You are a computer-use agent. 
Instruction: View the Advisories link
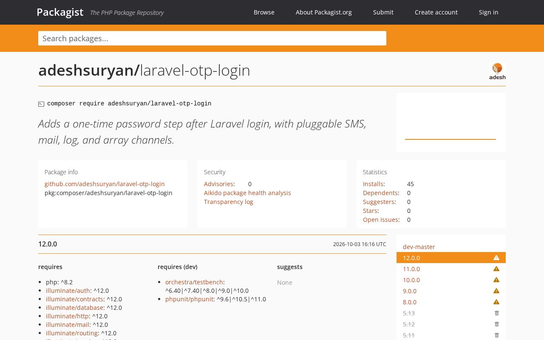pos(218,184)
